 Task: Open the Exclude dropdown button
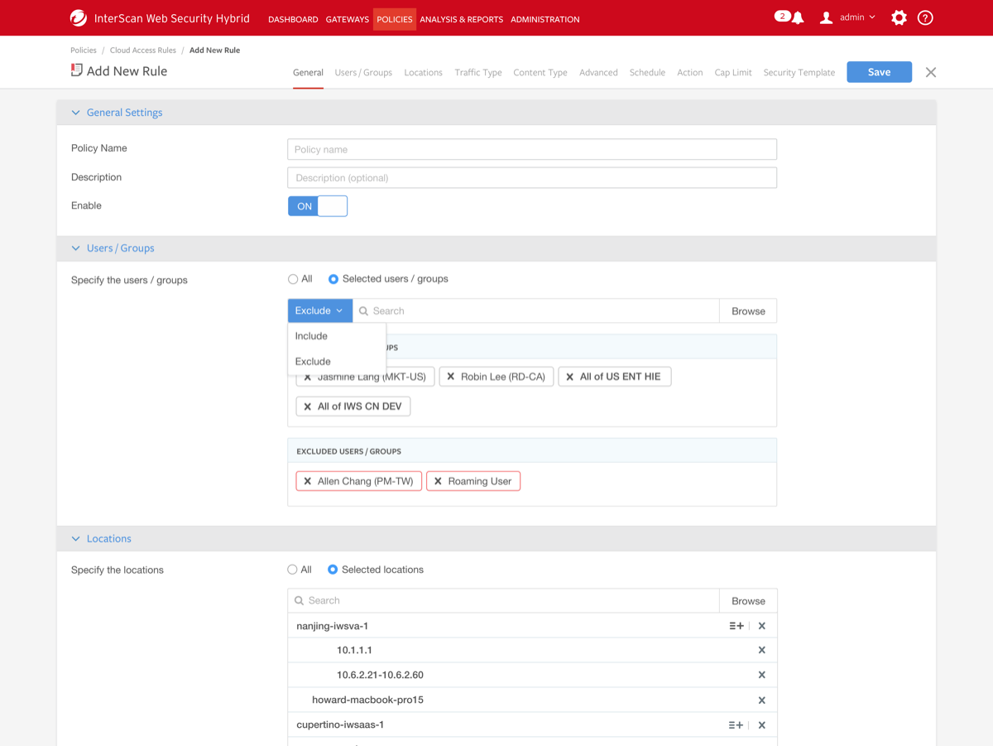click(320, 310)
